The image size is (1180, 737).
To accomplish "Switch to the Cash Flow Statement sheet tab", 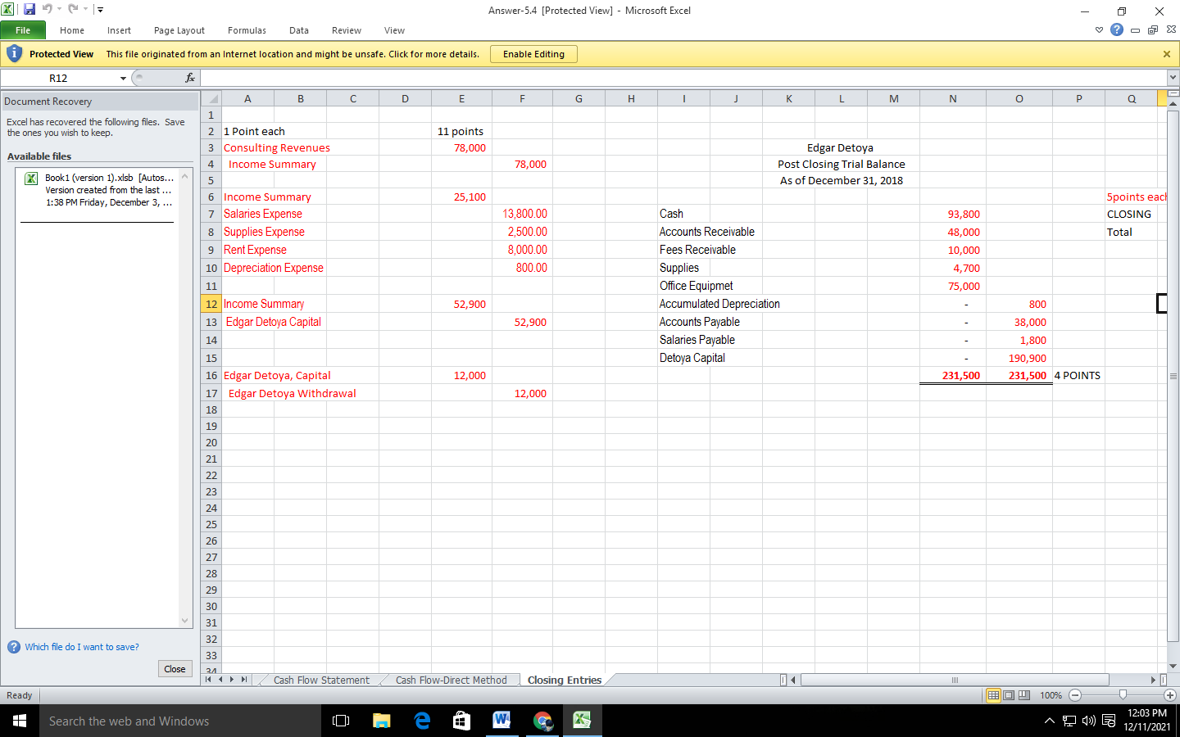I will pos(321,680).
